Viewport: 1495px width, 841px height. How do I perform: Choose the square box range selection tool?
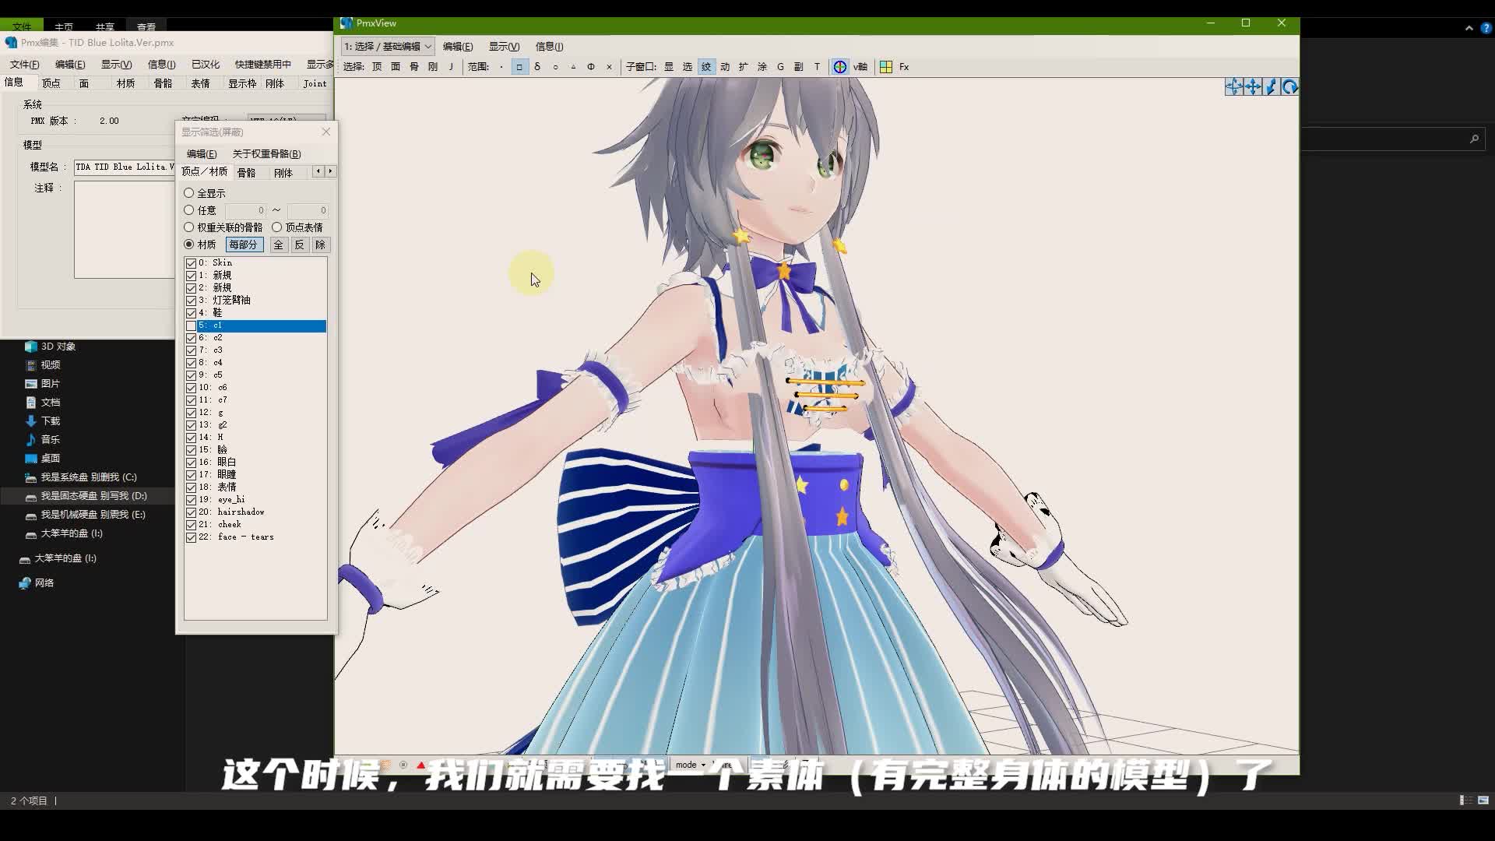(x=519, y=67)
